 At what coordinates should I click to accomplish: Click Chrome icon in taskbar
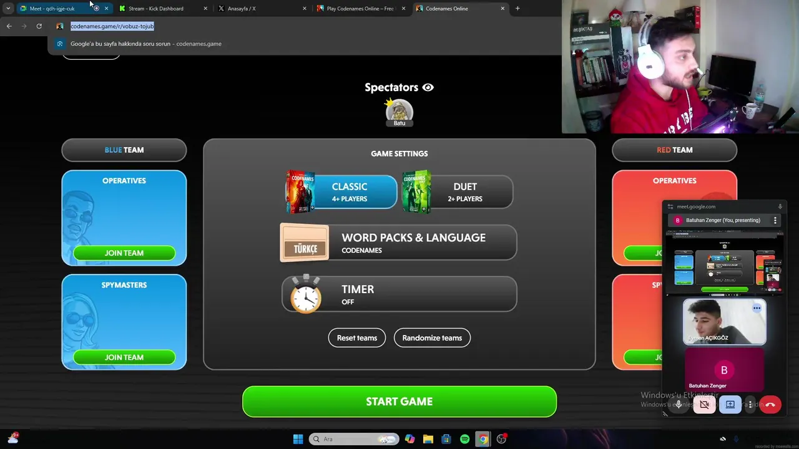[483, 439]
